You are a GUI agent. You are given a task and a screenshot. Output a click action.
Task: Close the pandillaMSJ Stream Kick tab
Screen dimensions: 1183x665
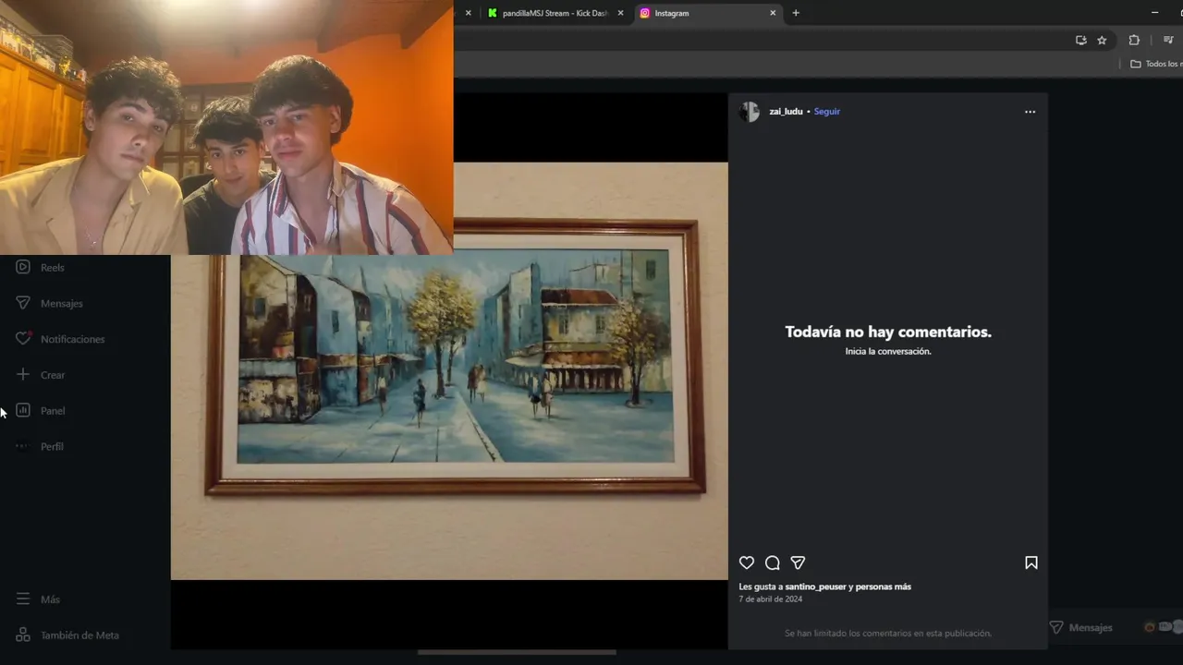[620, 13]
